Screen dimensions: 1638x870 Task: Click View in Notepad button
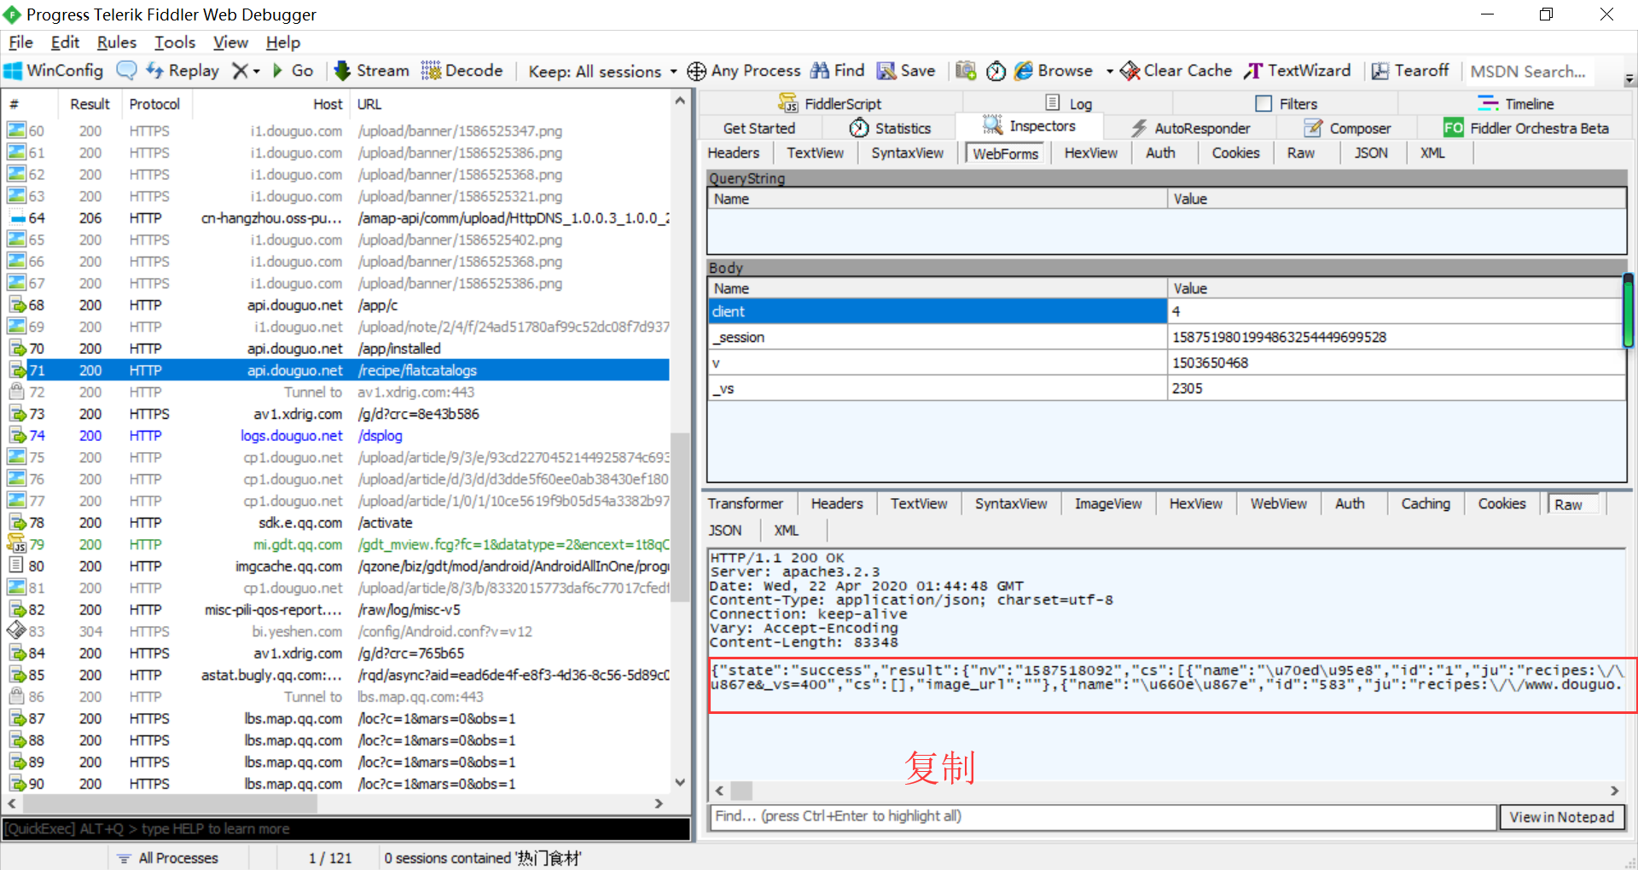tap(1562, 817)
